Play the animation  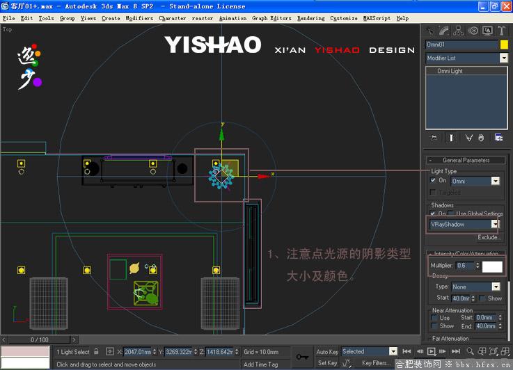click(432, 351)
